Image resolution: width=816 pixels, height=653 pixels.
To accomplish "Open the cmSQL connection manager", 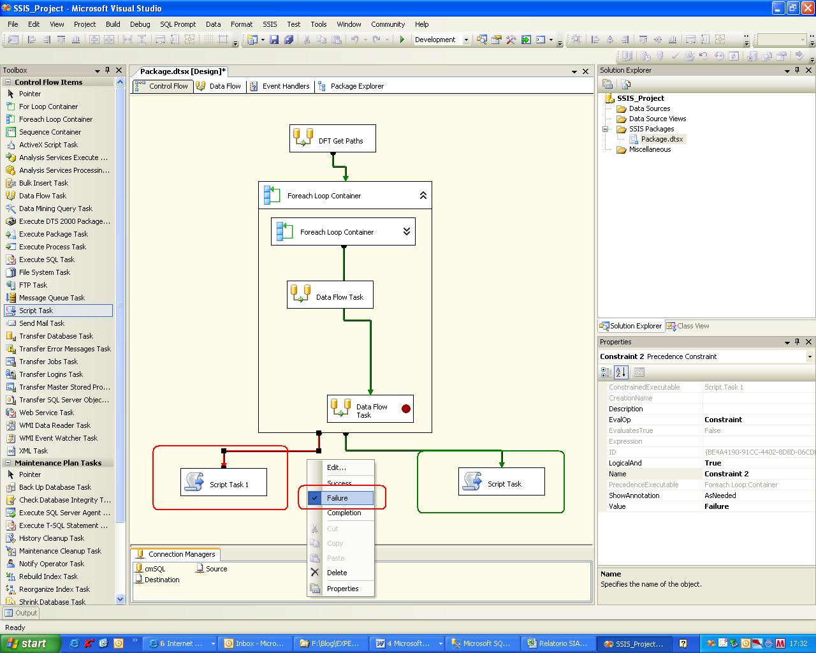I will click(x=150, y=569).
